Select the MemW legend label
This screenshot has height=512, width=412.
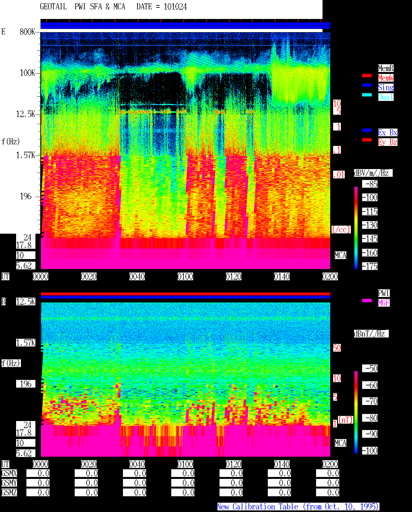pos(386,78)
